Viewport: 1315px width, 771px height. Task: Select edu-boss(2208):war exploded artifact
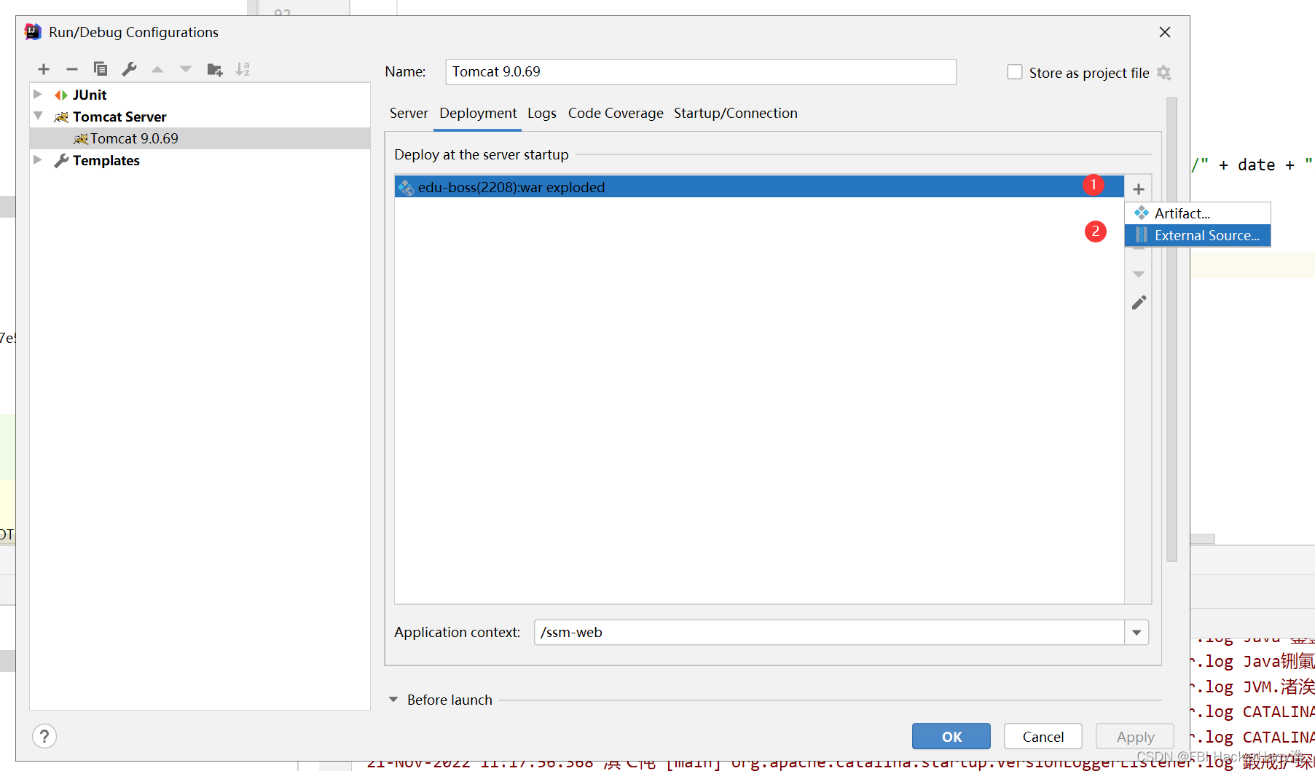click(x=759, y=187)
